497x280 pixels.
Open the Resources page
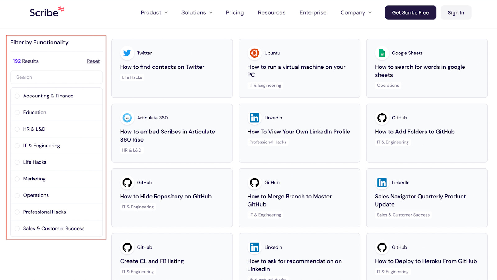(271, 12)
